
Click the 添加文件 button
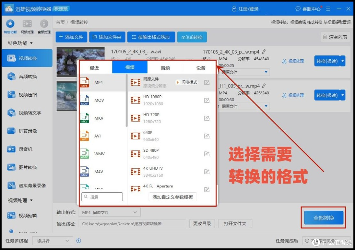coord(71,37)
